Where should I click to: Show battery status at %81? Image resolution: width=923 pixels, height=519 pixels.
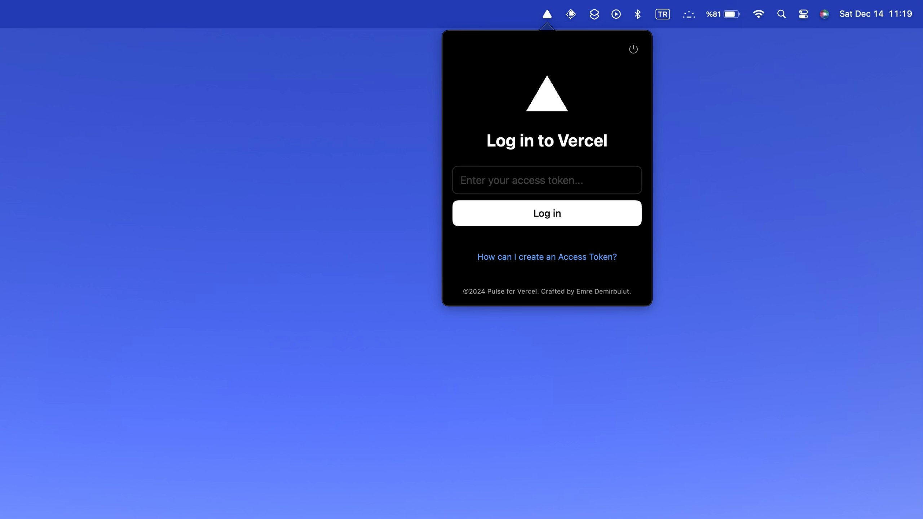pyautogui.click(x=723, y=14)
